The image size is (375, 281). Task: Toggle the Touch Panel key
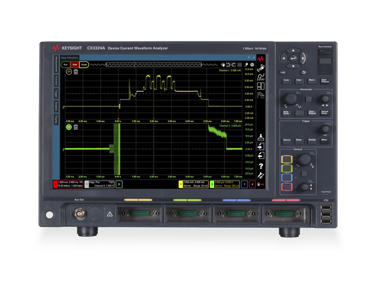pyautogui.click(x=325, y=194)
